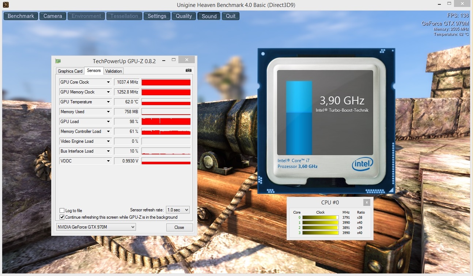The image size is (473, 276).
Task: Click the 3791 MHz value for Core 0
Action: pyautogui.click(x=346, y=218)
